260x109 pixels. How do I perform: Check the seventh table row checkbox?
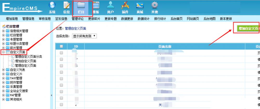coord(61,92)
